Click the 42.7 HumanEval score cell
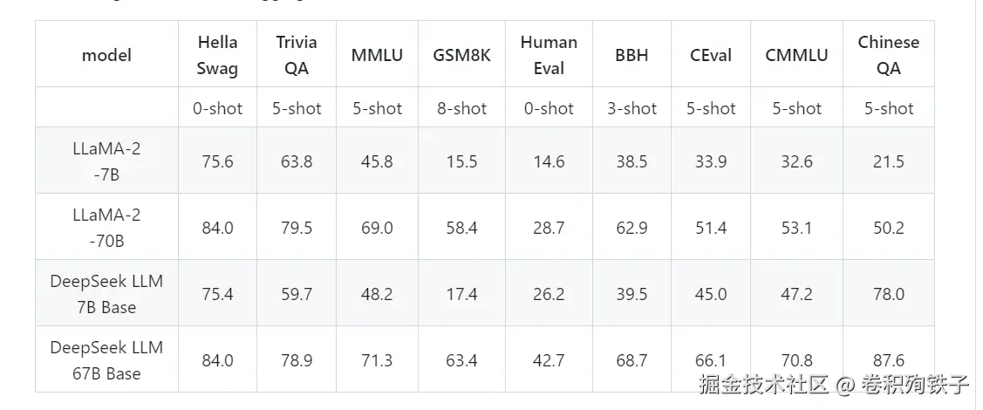Screen dimensions: 983x410 pos(549,359)
